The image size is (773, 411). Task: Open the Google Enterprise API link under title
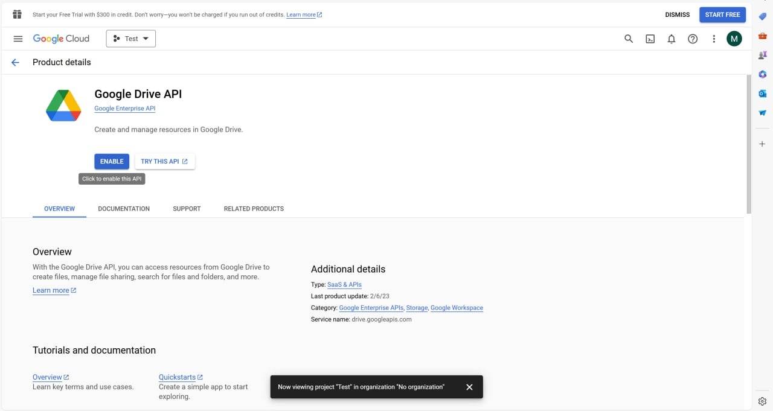[125, 109]
